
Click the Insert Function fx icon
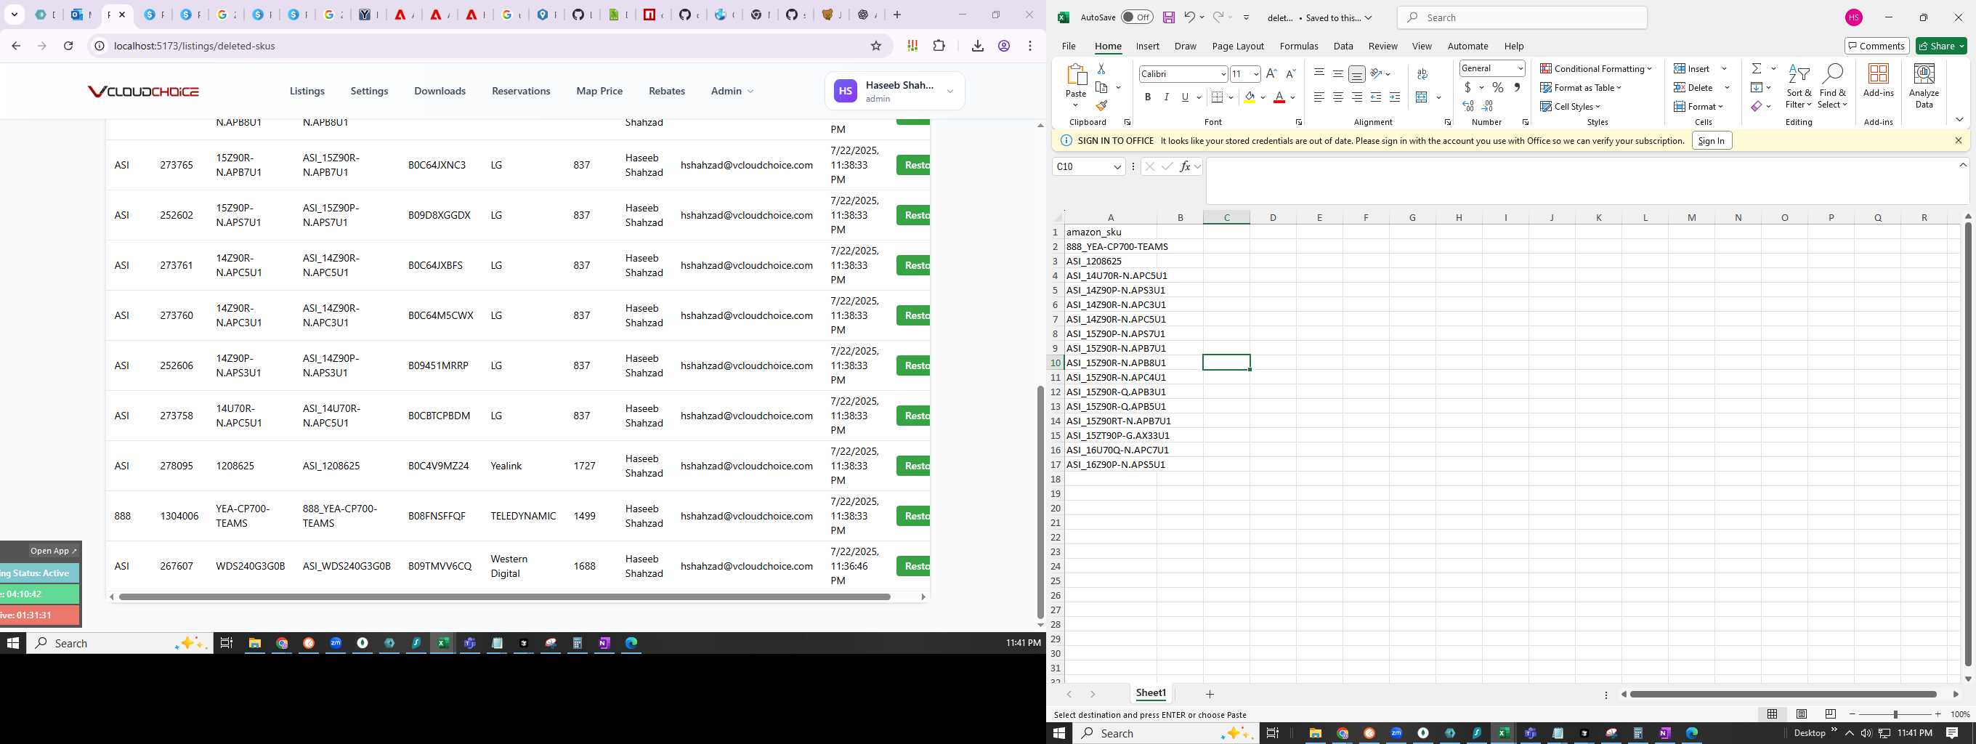[x=1185, y=166]
